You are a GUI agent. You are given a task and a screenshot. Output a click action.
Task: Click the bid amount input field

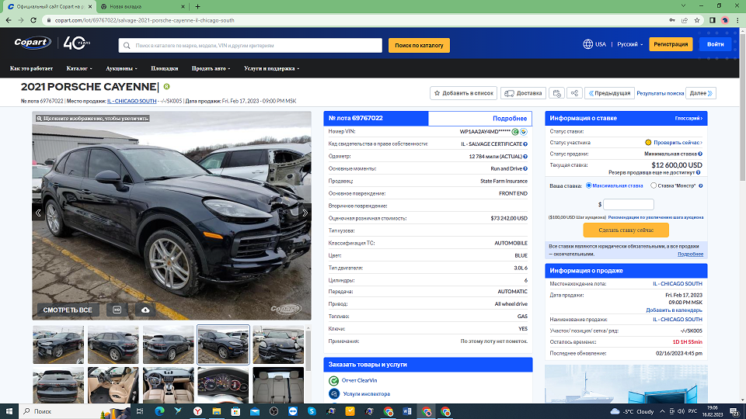click(x=629, y=204)
